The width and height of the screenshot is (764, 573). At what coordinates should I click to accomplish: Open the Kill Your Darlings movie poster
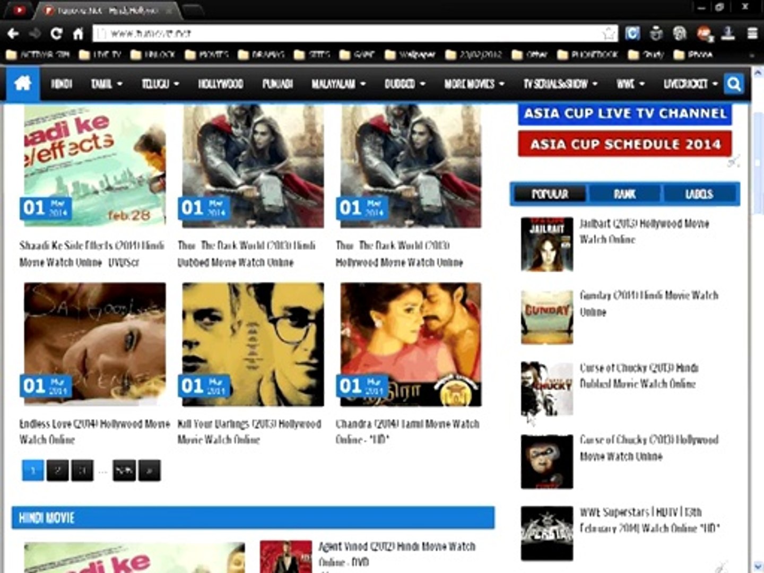coord(253,344)
